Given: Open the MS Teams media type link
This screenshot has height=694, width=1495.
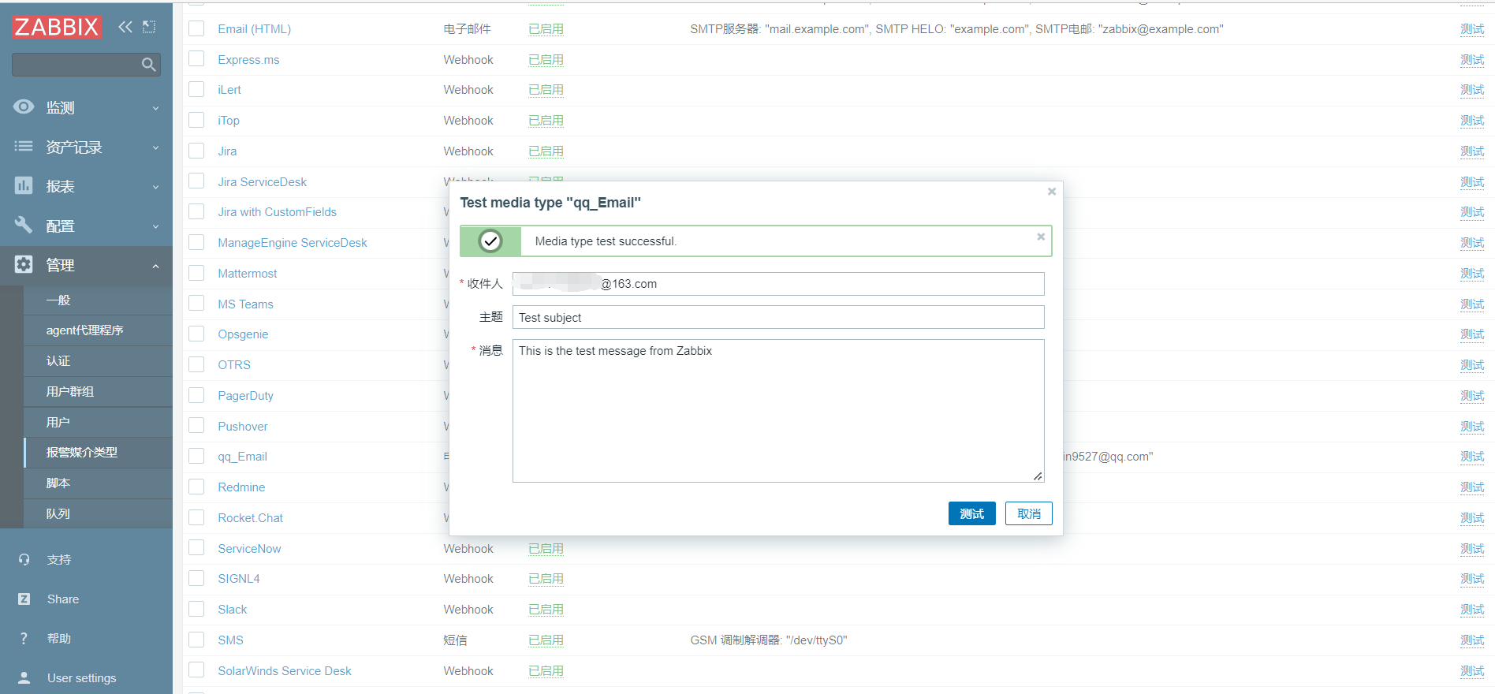Looking at the screenshot, I should (246, 304).
